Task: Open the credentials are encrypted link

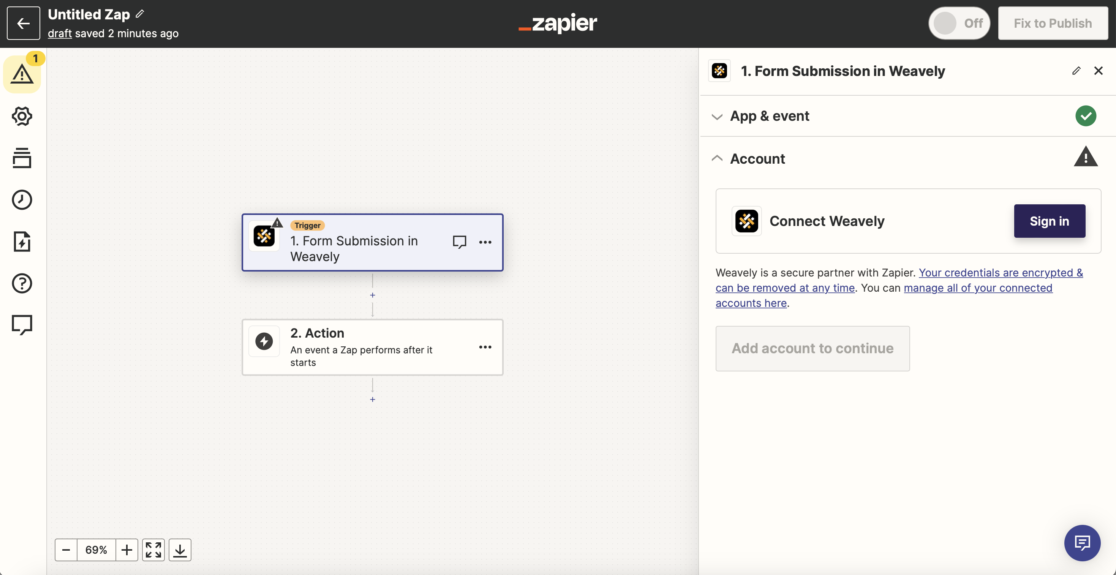Action: (x=1001, y=273)
